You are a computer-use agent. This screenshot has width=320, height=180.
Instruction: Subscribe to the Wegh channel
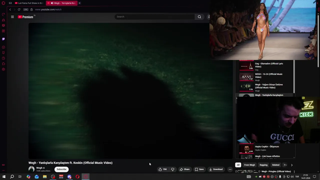pyautogui.click(x=61, y=169)
